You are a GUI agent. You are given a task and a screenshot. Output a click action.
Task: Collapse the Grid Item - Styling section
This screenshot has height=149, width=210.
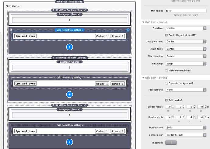[x=143, y=78]
